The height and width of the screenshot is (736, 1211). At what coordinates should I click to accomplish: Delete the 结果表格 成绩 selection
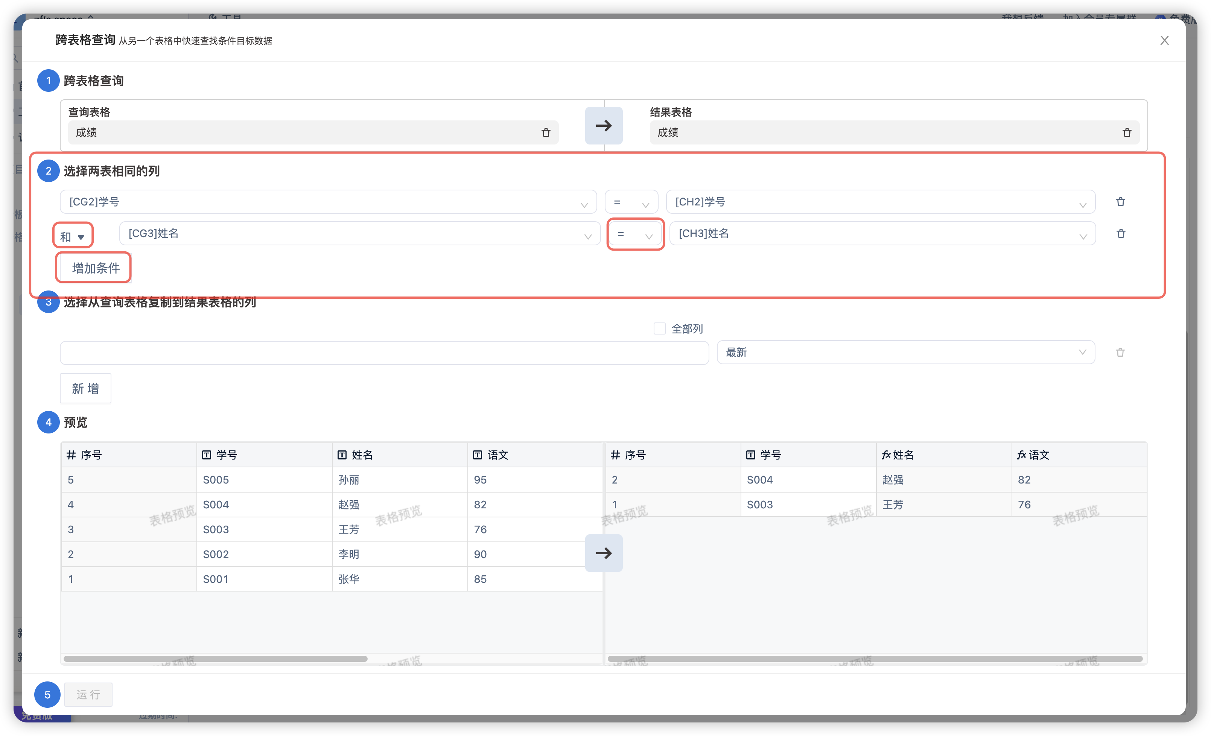coord(1126,133)
